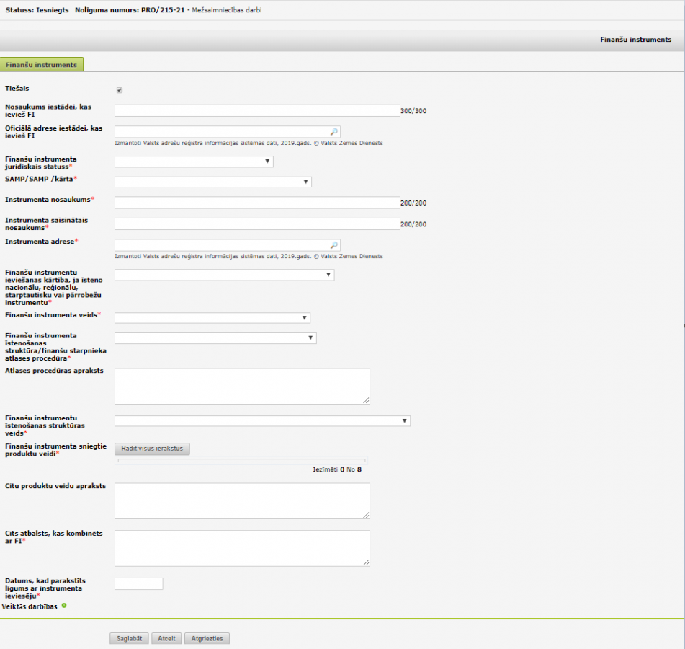Click the Citu produktu veidu apraksts textarea
The width and height of the screenshot is (685, 649).
pos(242,500)
